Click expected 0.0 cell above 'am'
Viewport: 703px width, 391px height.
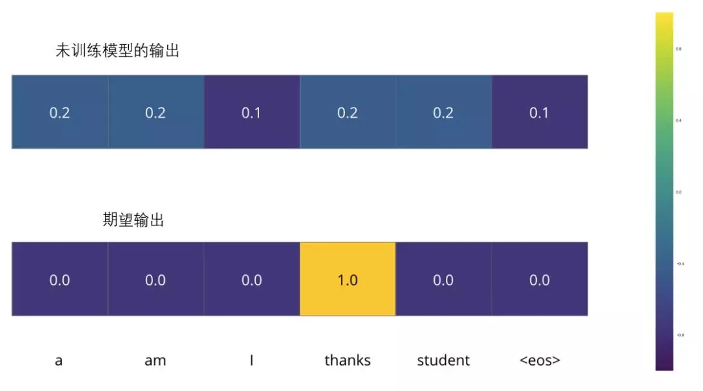pyautogui.click(x=156, y=279)
